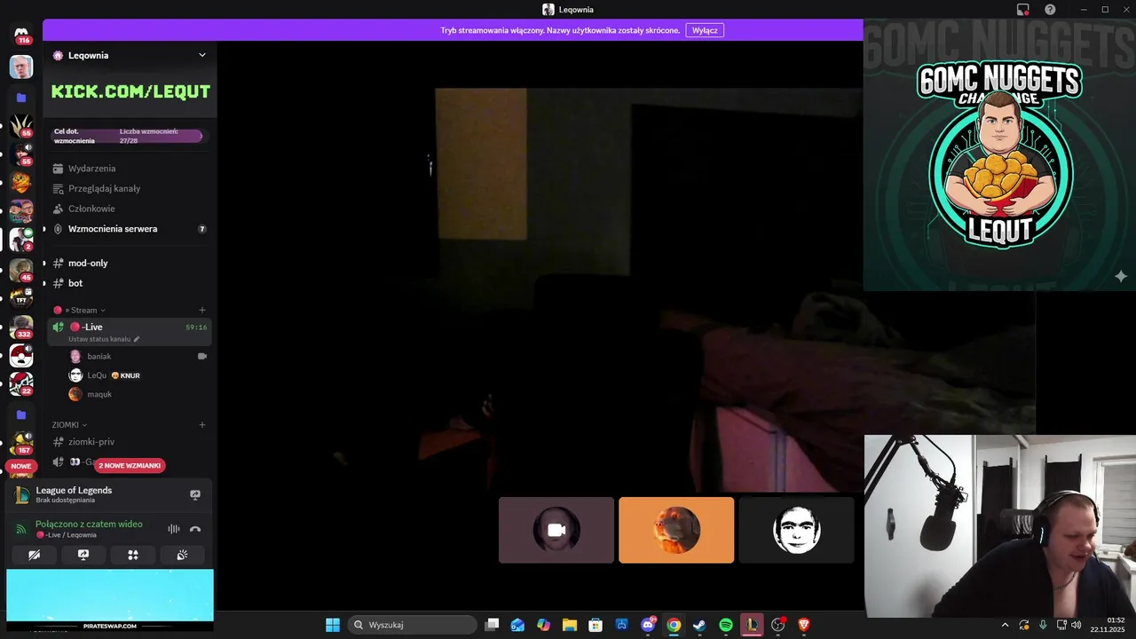Click the voice connection signal icon
Viewport: 1136px width, 639px height.
pos(21,529)
